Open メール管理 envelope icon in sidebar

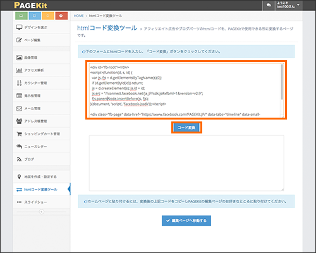pos(19,108)
